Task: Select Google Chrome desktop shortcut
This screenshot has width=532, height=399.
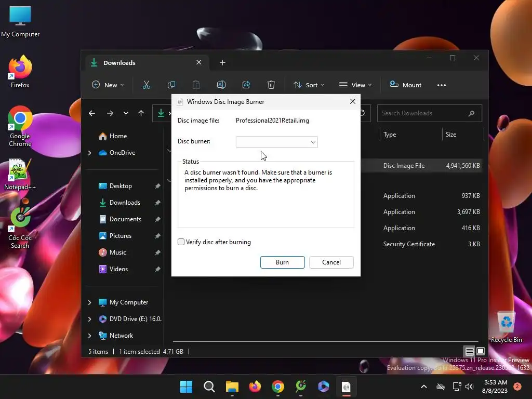Action: 20,127
